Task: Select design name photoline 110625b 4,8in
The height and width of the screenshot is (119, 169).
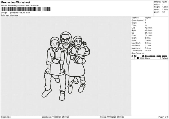Action: (20, 13)
